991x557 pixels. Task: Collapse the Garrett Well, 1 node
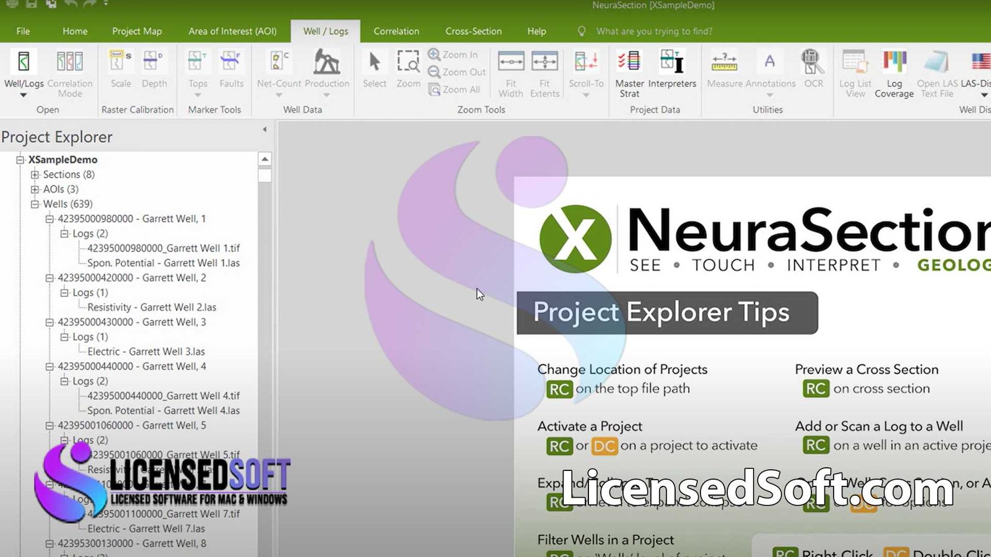50,219
